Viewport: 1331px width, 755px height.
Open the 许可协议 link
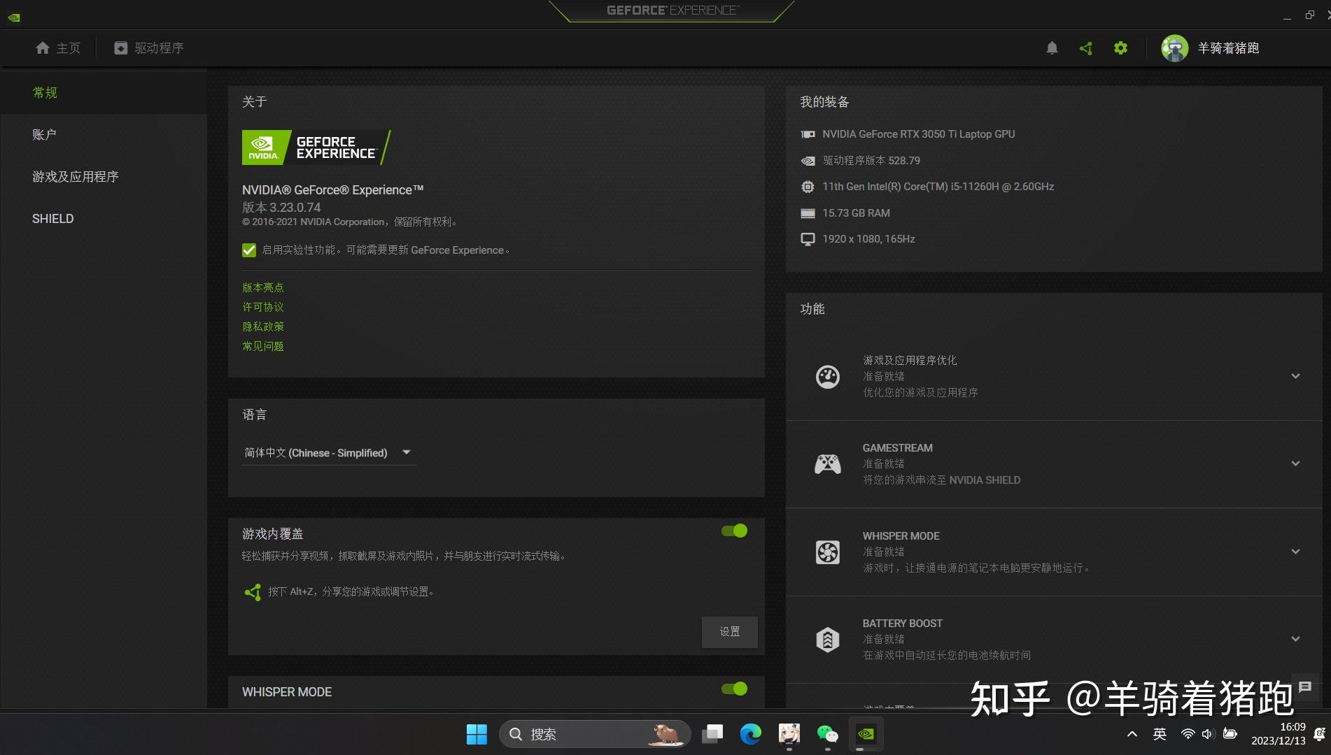(x=263, y=308)
